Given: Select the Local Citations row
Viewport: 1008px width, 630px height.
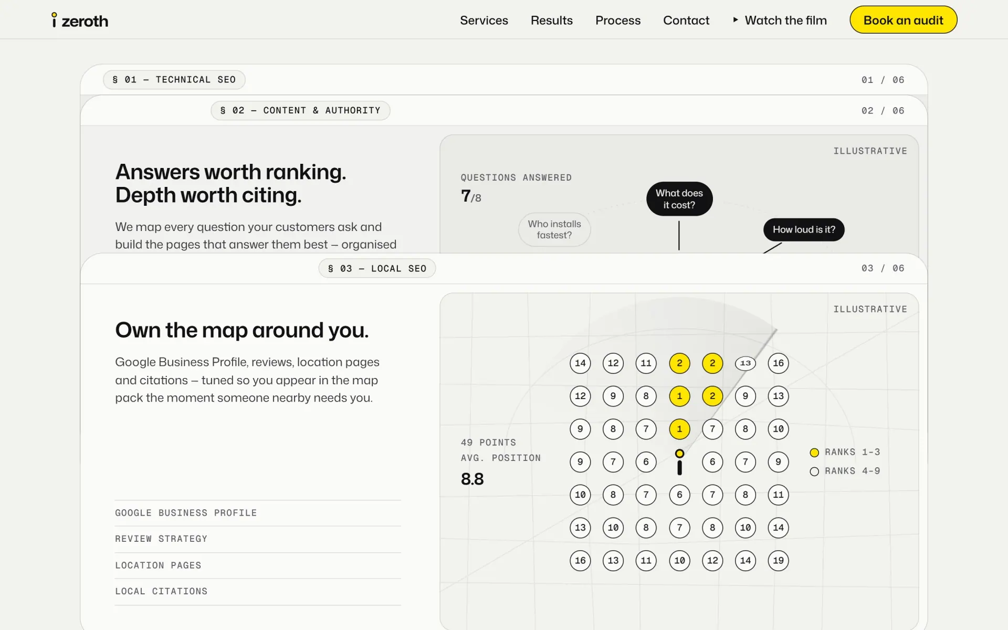Looking at the screenshot, I should coord(258,592).
